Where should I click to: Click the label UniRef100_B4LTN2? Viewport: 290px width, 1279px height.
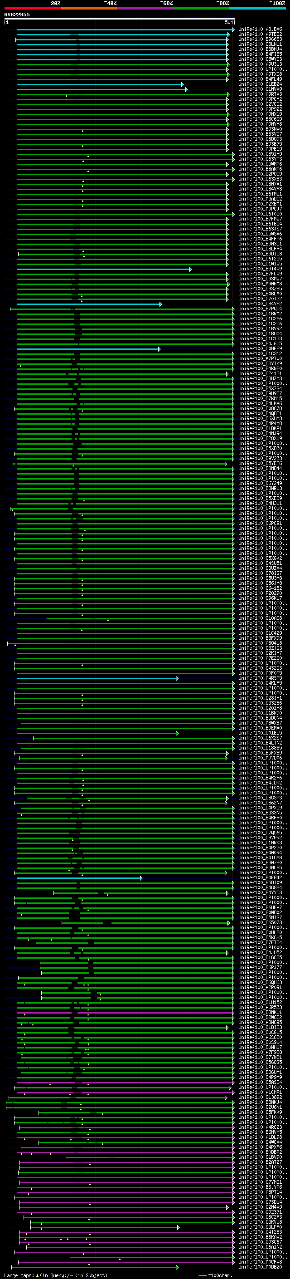coord(260,743)
